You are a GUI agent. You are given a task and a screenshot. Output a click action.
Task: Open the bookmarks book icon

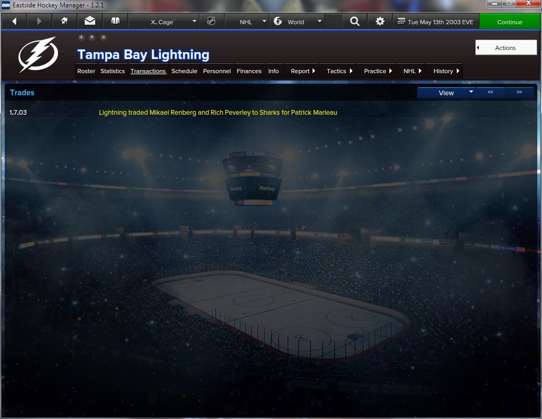[115, 22]
